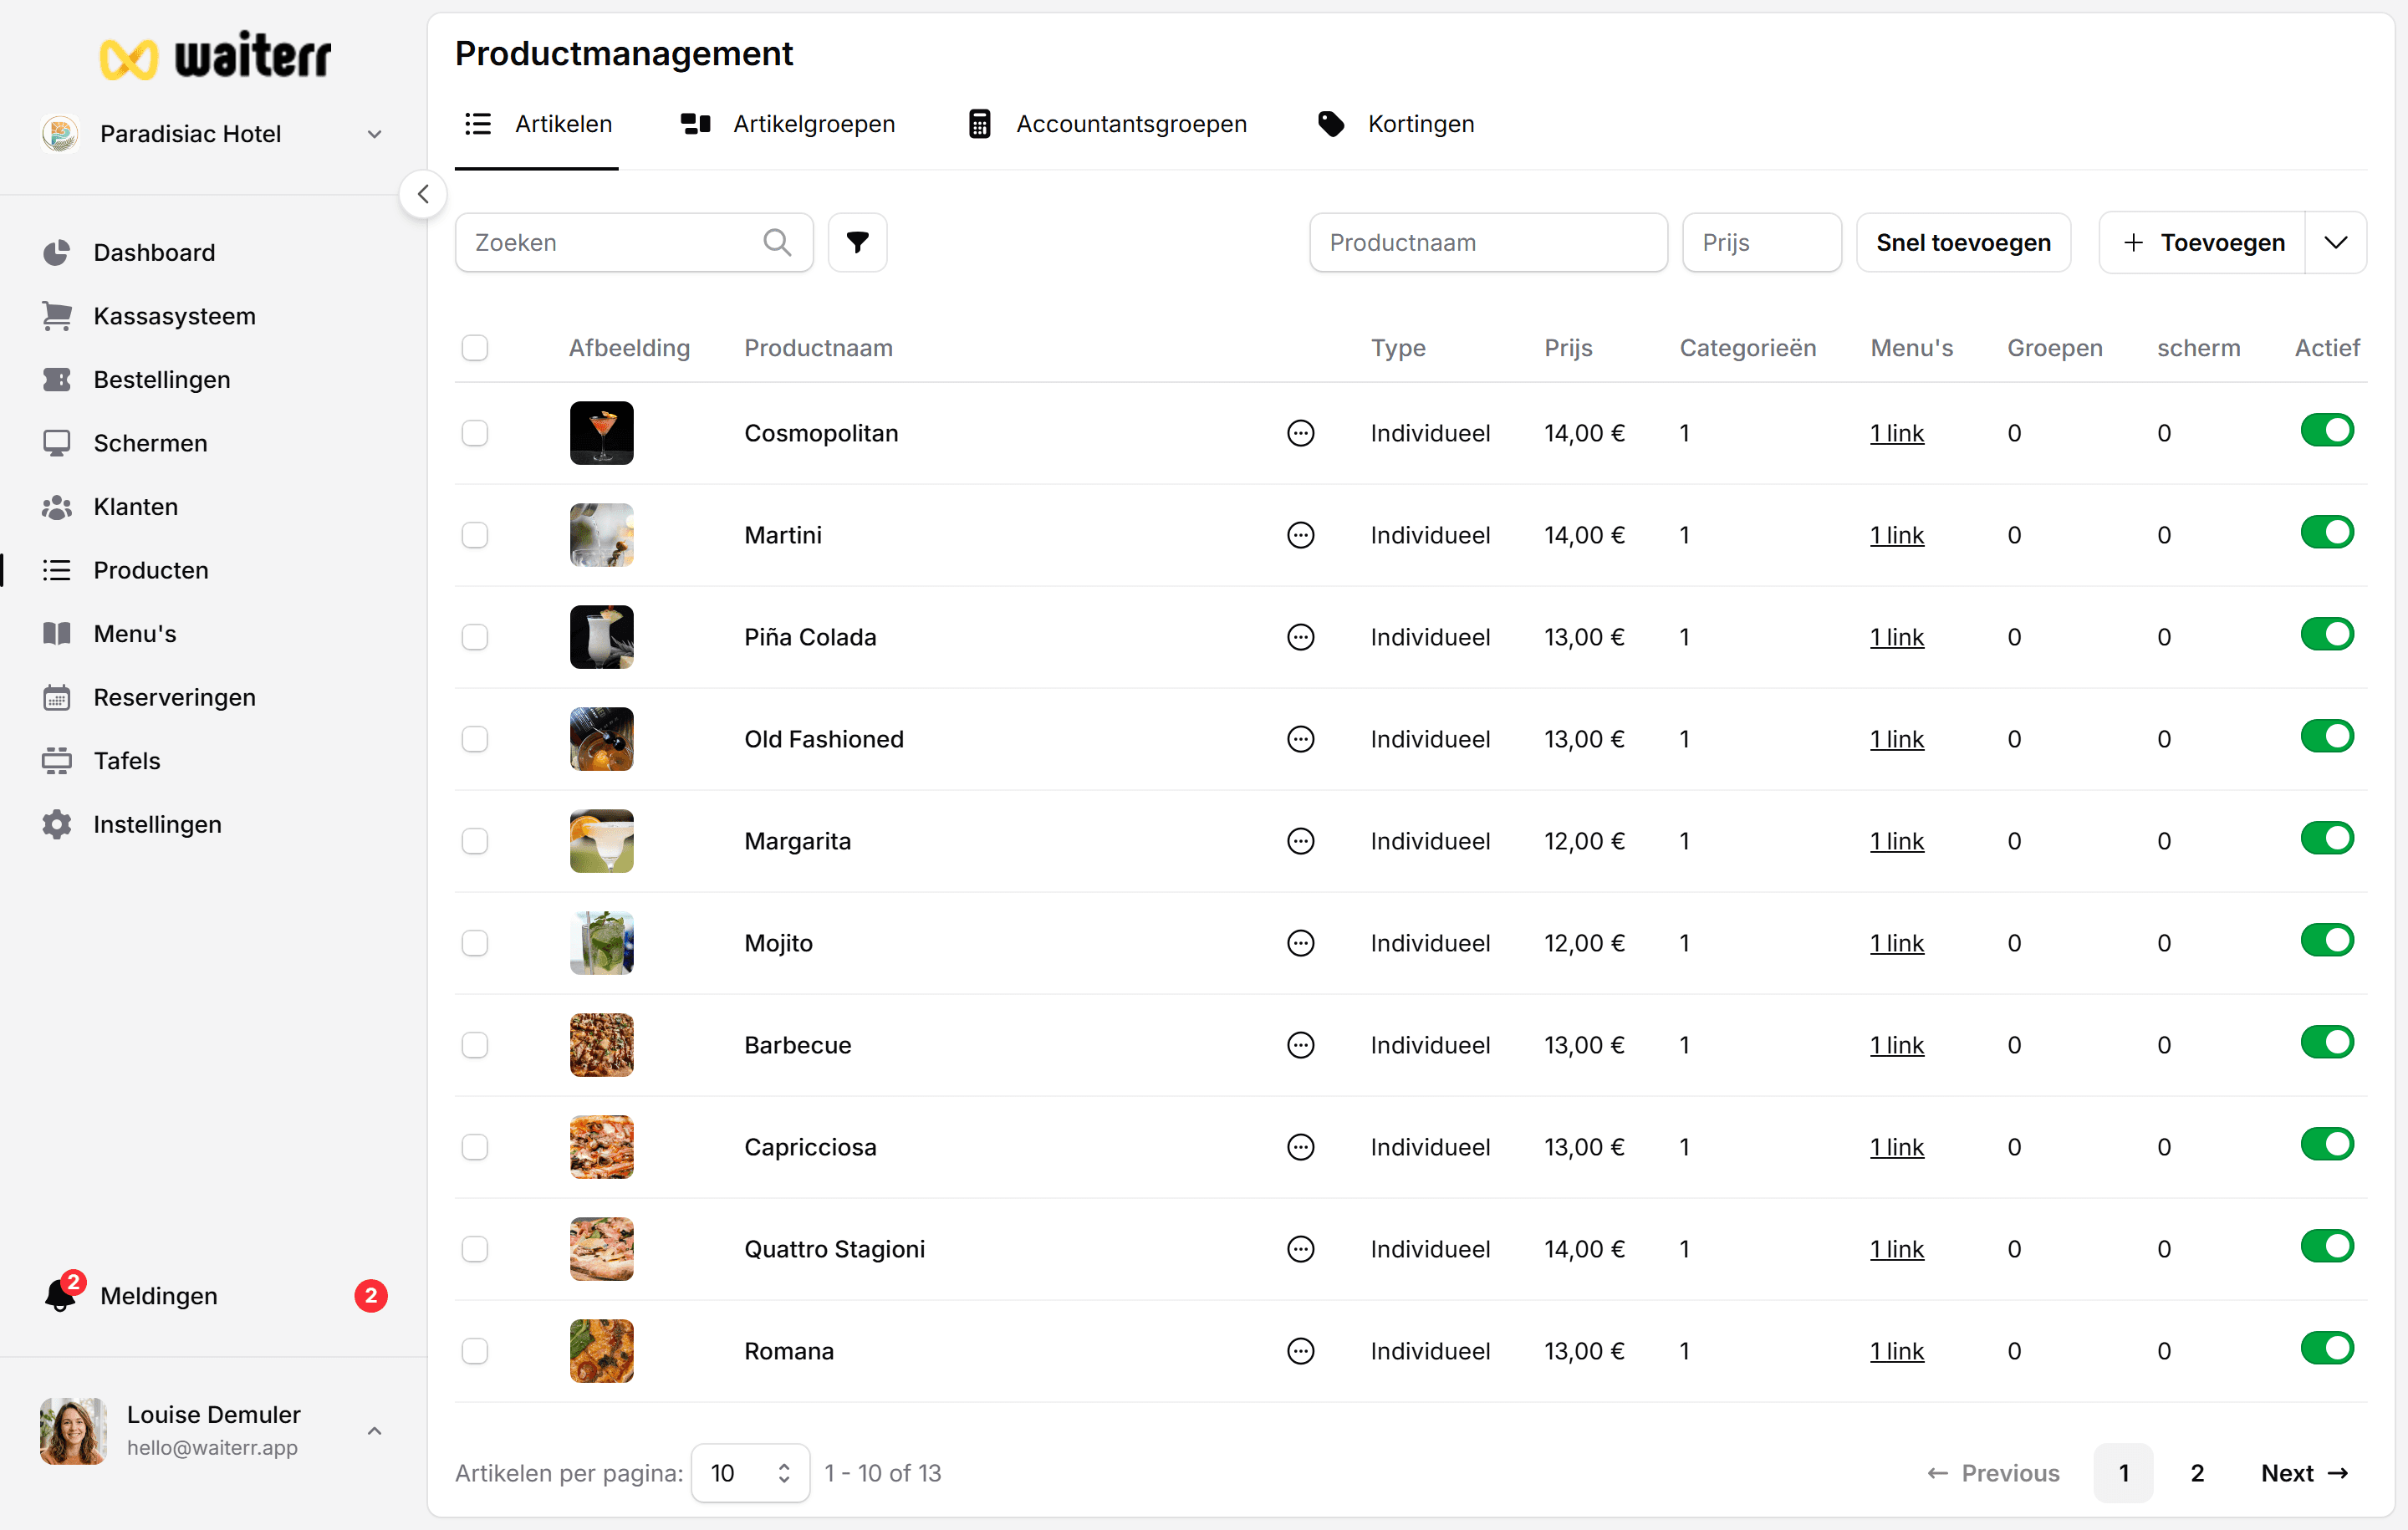Go to page 2
The height and width of the screenshot is (1530, 2408).
pos(2197,1472)
